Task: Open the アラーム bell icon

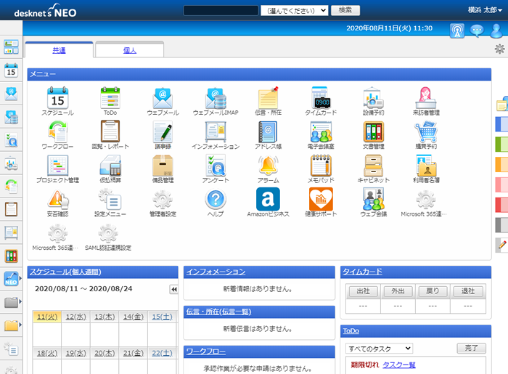Action: 268,166
